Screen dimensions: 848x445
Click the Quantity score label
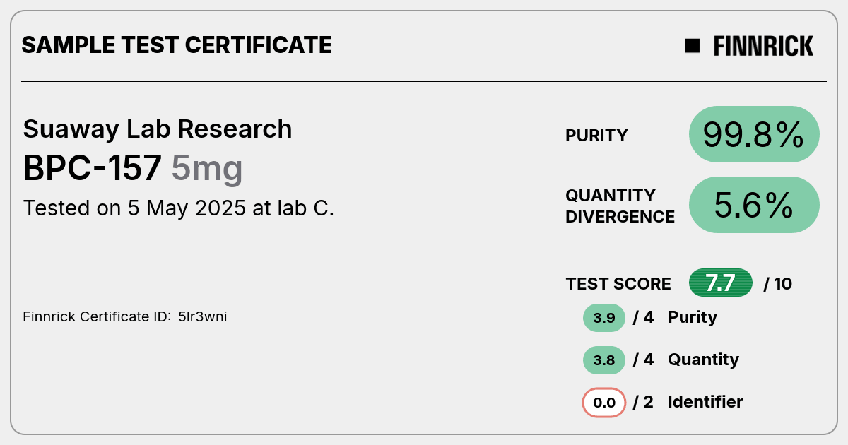click(703, 360)
